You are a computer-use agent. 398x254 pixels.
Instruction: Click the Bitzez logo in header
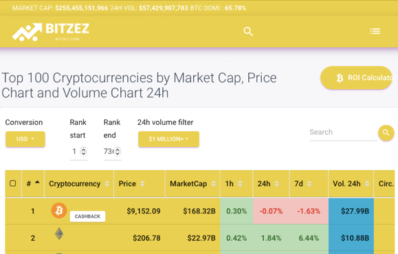coord(51,32)
